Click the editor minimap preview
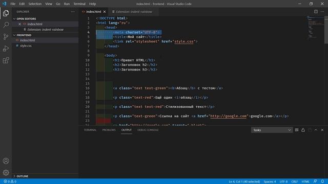The image size is (328, 184). click(316, 27)
